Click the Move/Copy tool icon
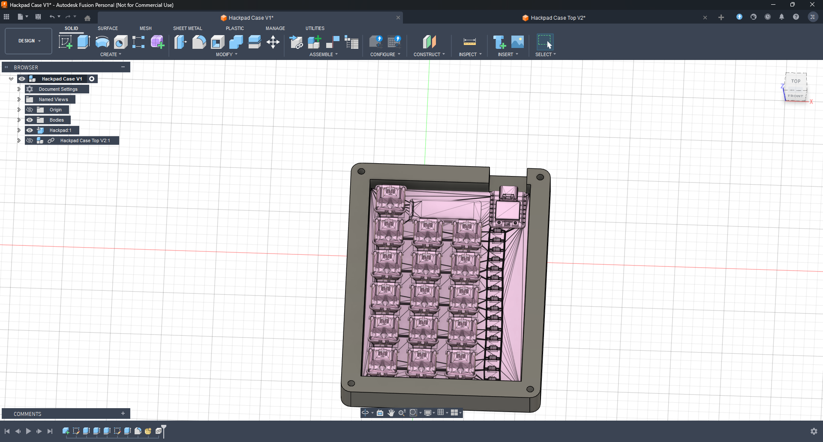This screenshot has height=442, width=823. 273,42
